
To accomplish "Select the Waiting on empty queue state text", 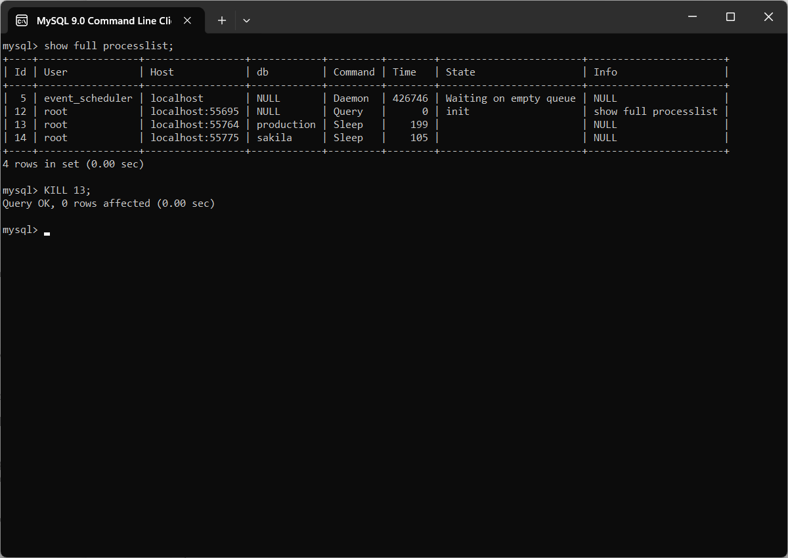I will pyautogui.click(x=510, y=98).
